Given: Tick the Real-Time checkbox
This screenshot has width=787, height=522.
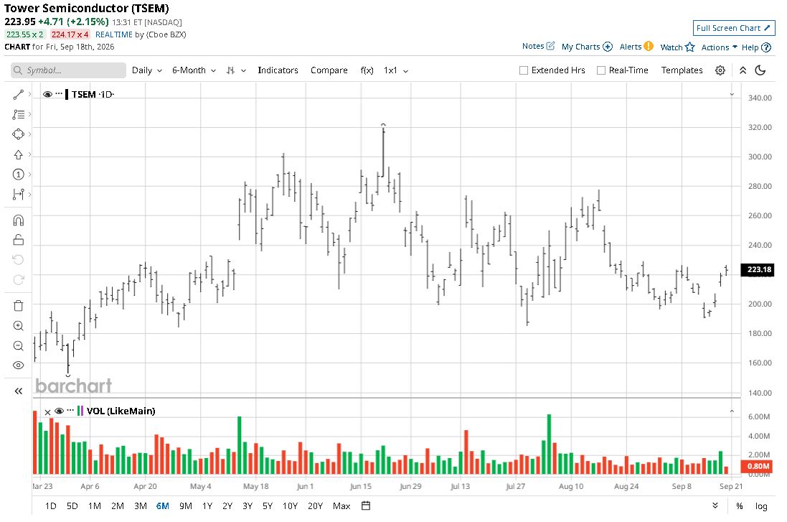Looking at the screenshot, I should tap(600, 70).
